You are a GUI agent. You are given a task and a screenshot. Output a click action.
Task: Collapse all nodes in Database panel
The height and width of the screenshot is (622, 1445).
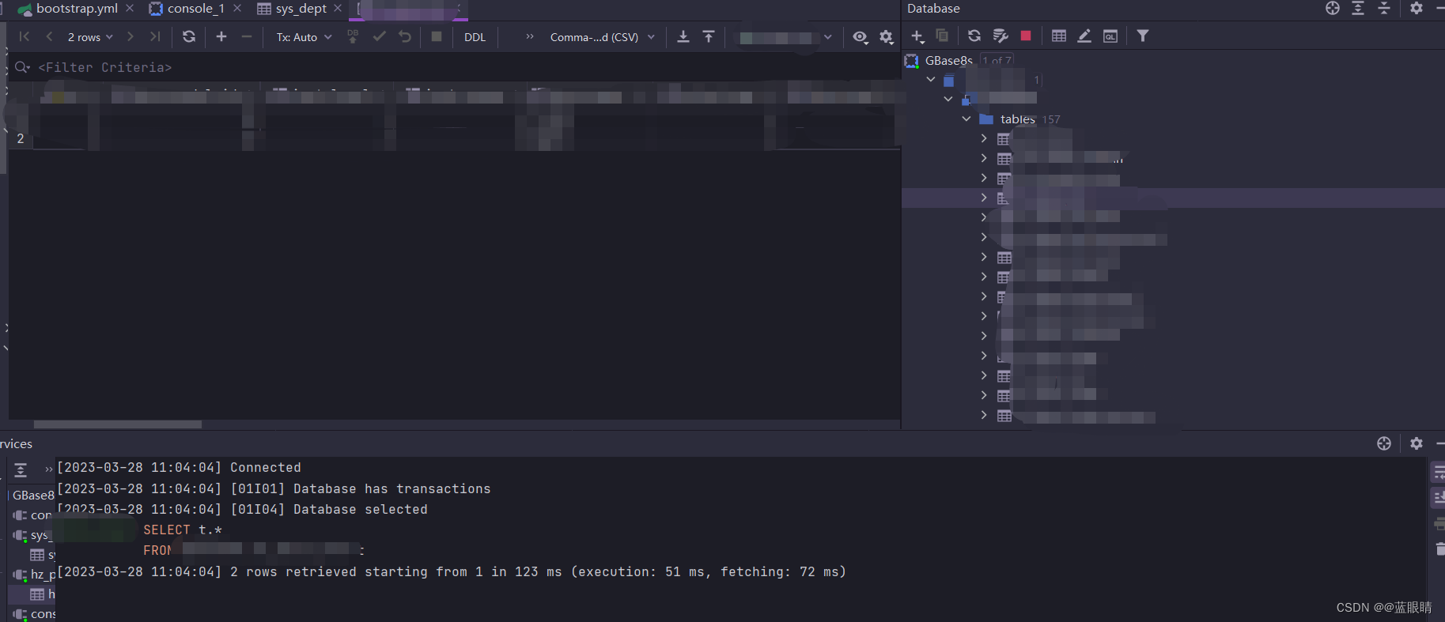coord(1384,8)
